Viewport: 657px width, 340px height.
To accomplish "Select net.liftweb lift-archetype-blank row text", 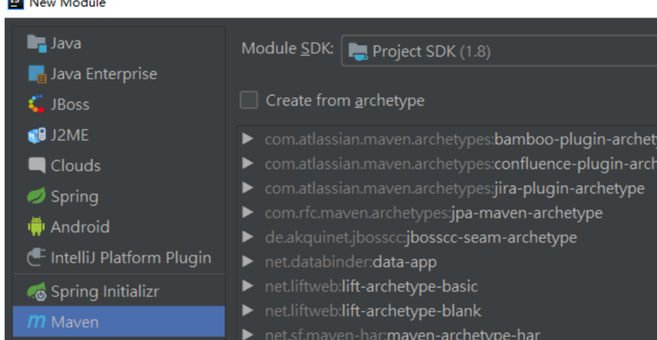I will pyautogui.click(x=373, y=311).
